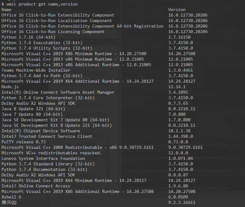The image size is (245, 207).
Task: Click the PuTTY release 0.73 line
Action: pos(24,142)
